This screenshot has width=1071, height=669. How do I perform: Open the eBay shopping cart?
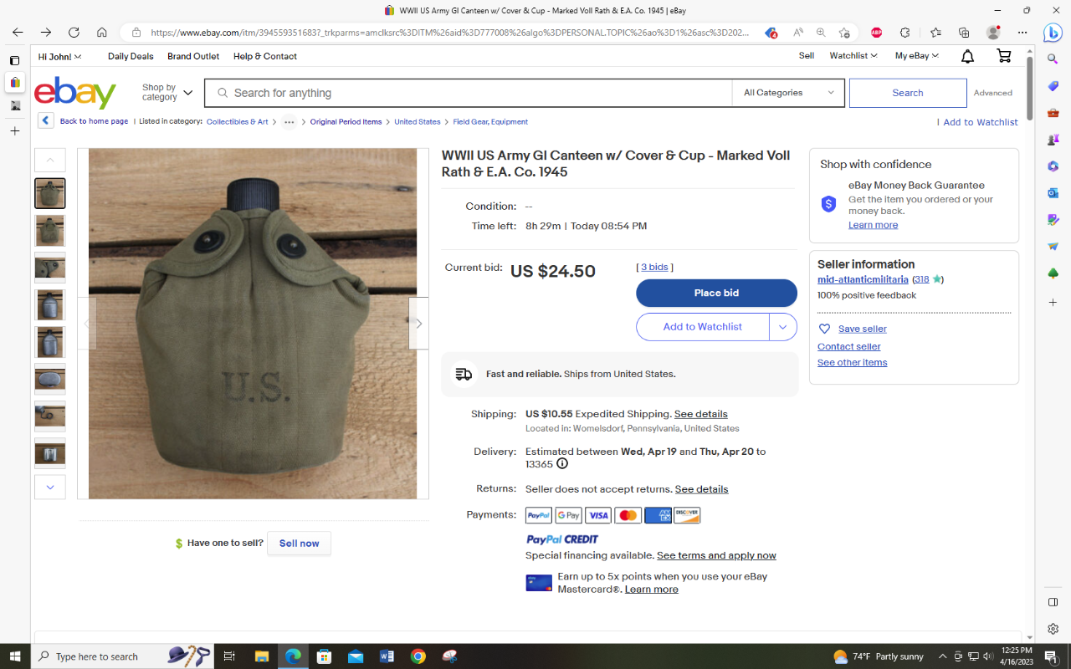(x=1003, y=56)
